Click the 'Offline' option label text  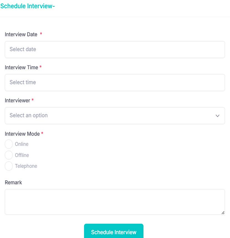click(22, 155)
